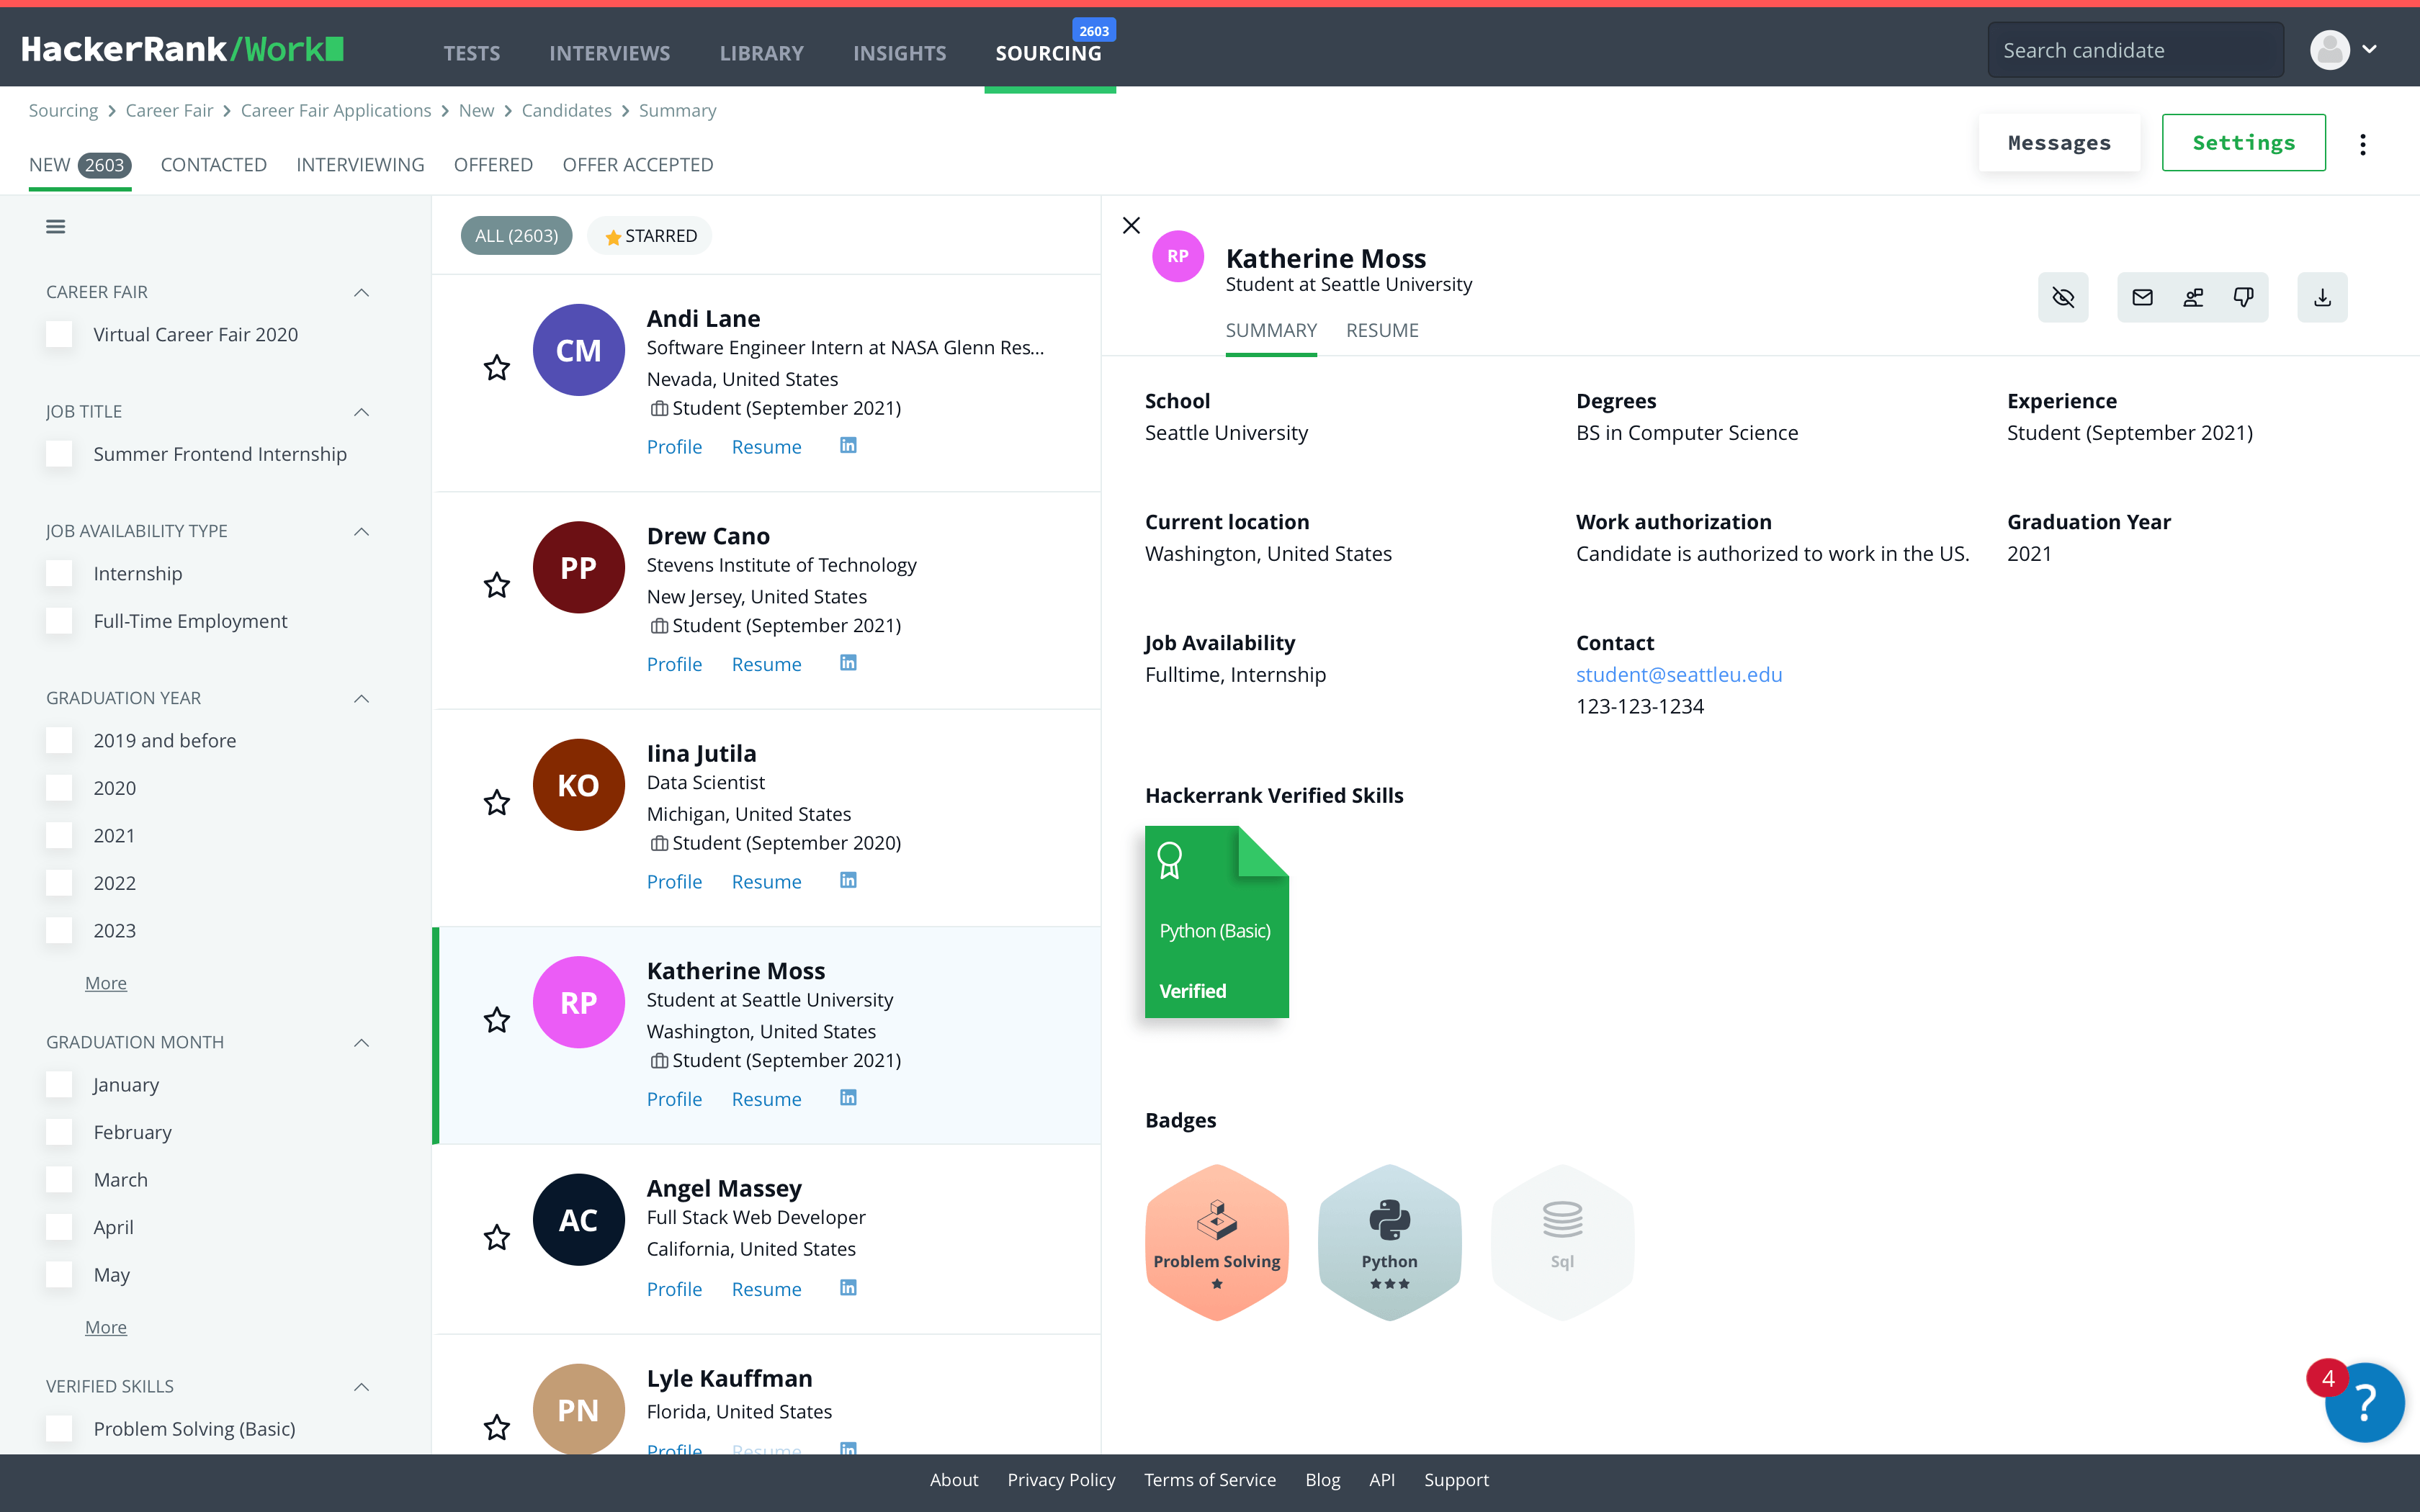Click the Sql badge
The height and width of the screenshot is (1512, 2420).
tap(1563, 1242)
